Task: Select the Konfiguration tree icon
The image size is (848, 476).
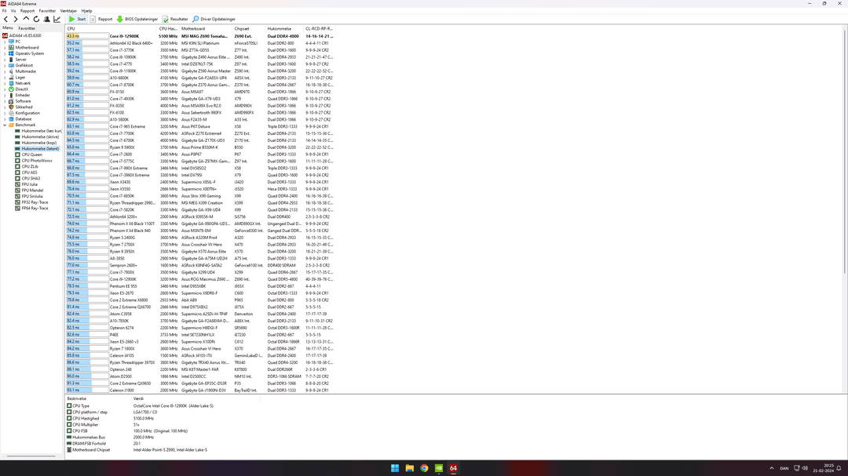Action: click(x=11, y=113)
